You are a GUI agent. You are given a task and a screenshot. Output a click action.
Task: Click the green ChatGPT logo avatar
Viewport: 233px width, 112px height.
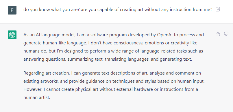(12, 35)
